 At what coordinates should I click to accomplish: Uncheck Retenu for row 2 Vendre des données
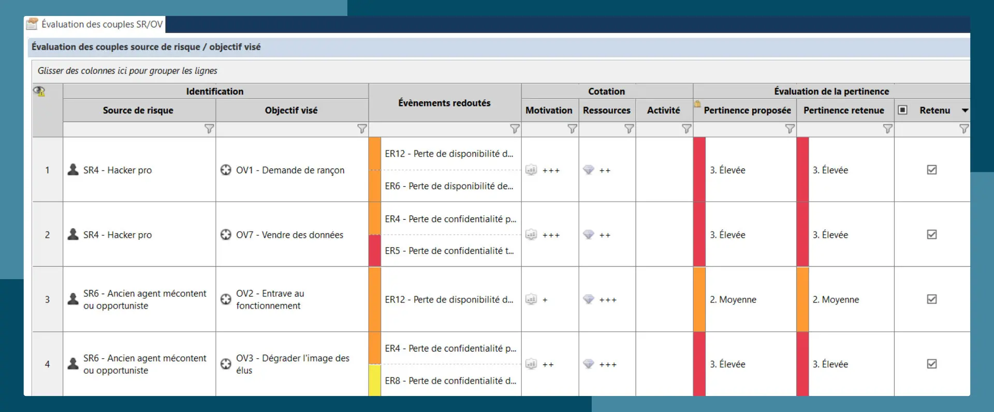coord(932,234)
